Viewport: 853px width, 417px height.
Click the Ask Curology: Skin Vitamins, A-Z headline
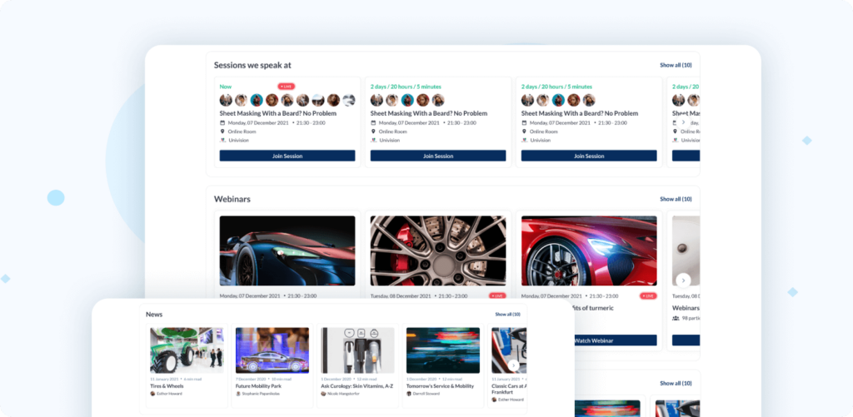(357, 386)
